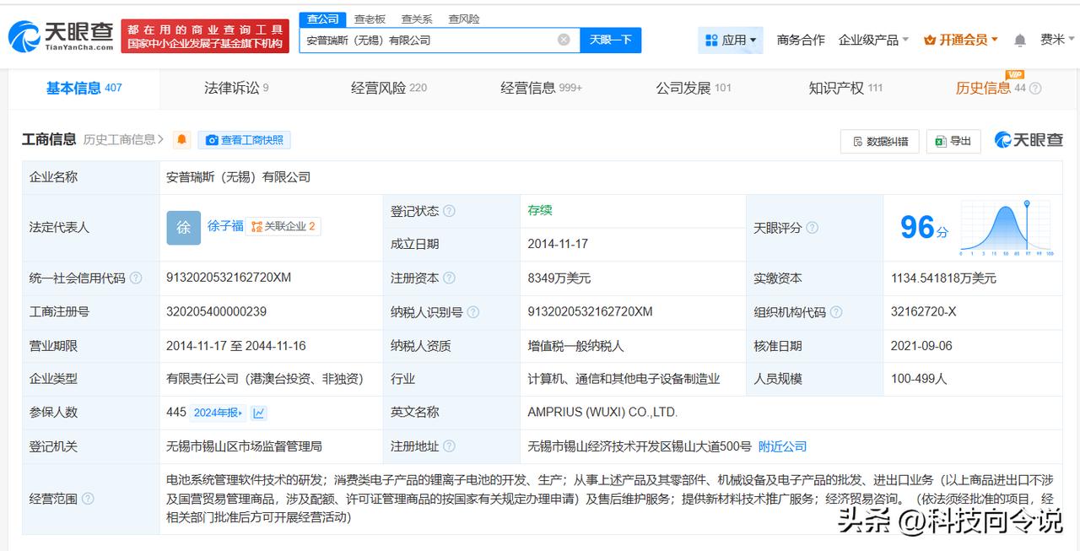Click the help icon next to 注册地址

[x=449, y=446]
